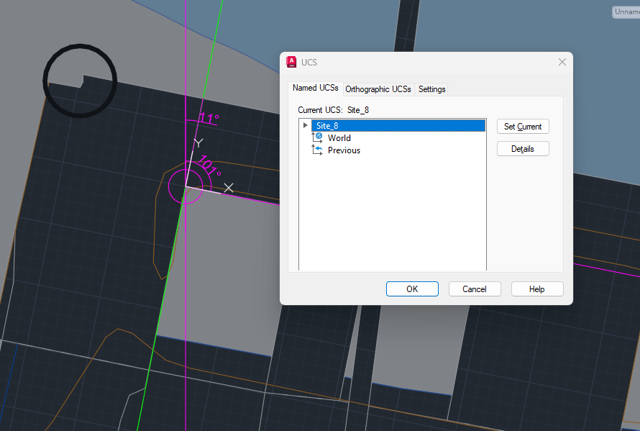Select the World entry in UCS list

point(339,138)
